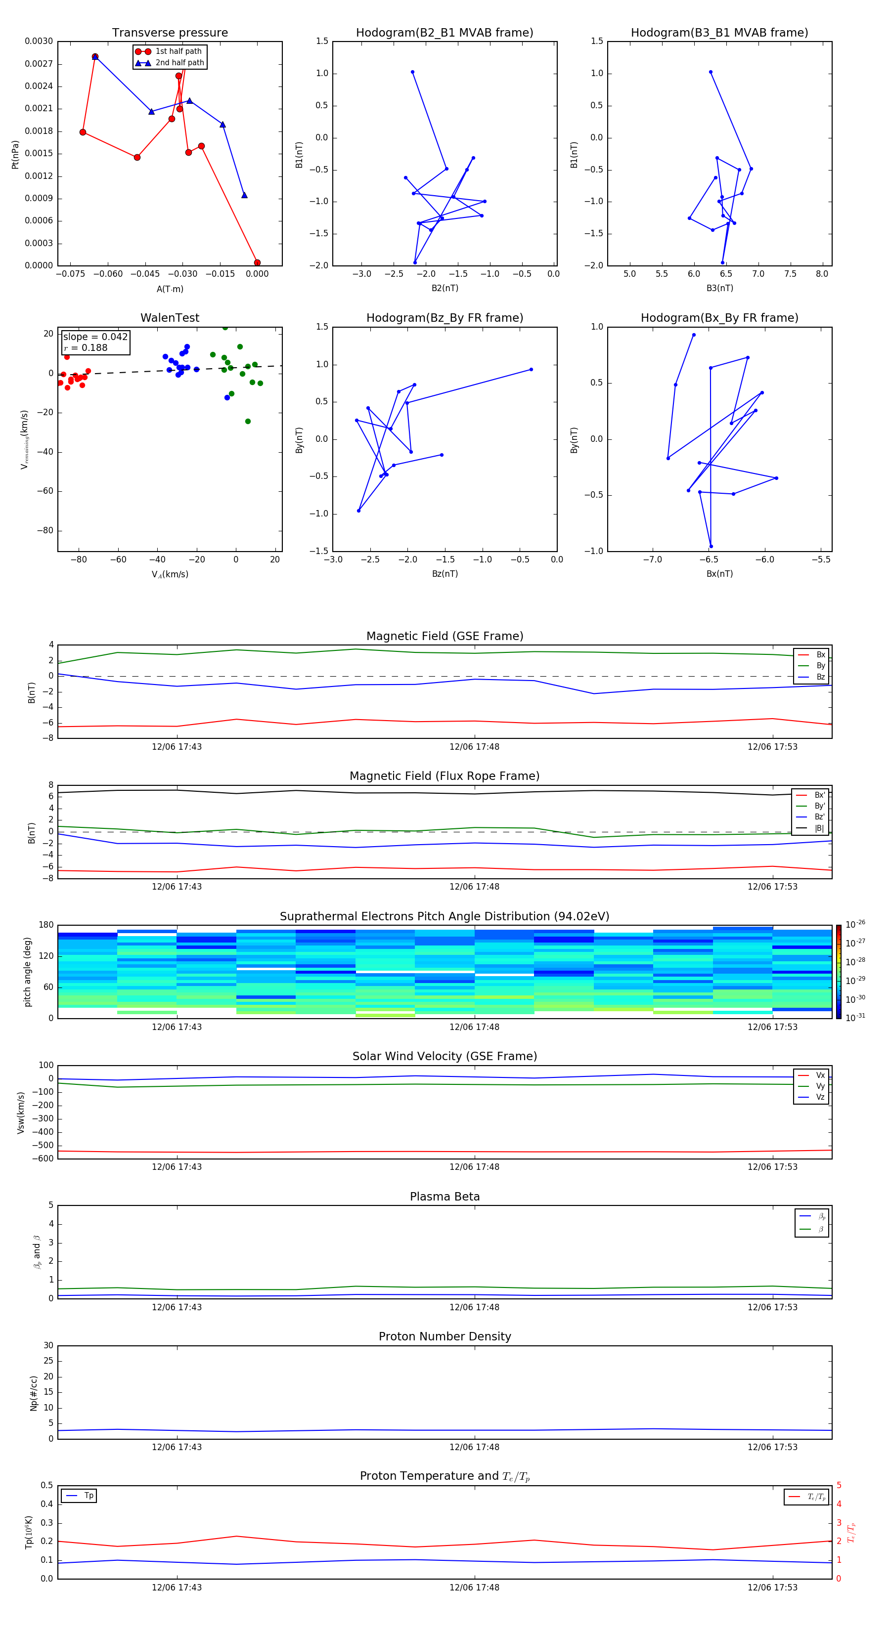
Task: Click the "r = 0.188" annotation
Action: click(86, 347)
